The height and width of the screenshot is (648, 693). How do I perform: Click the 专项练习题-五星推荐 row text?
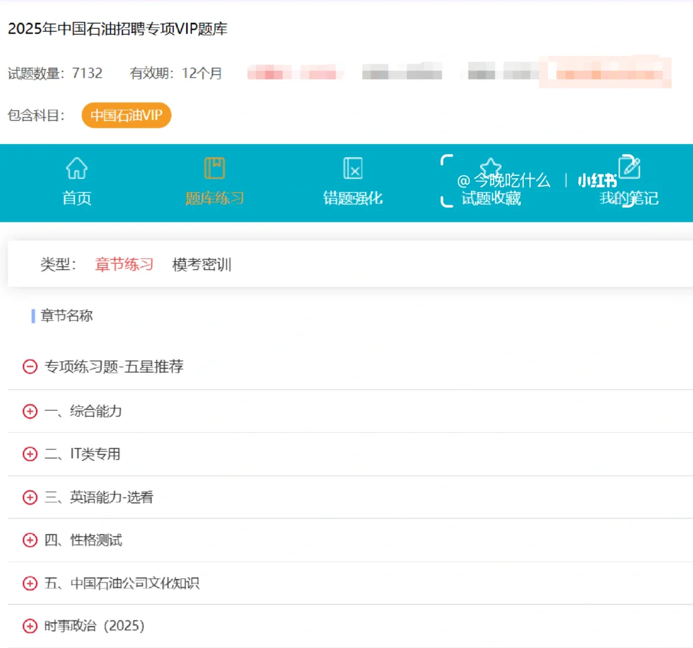click(x=114, y=367)
